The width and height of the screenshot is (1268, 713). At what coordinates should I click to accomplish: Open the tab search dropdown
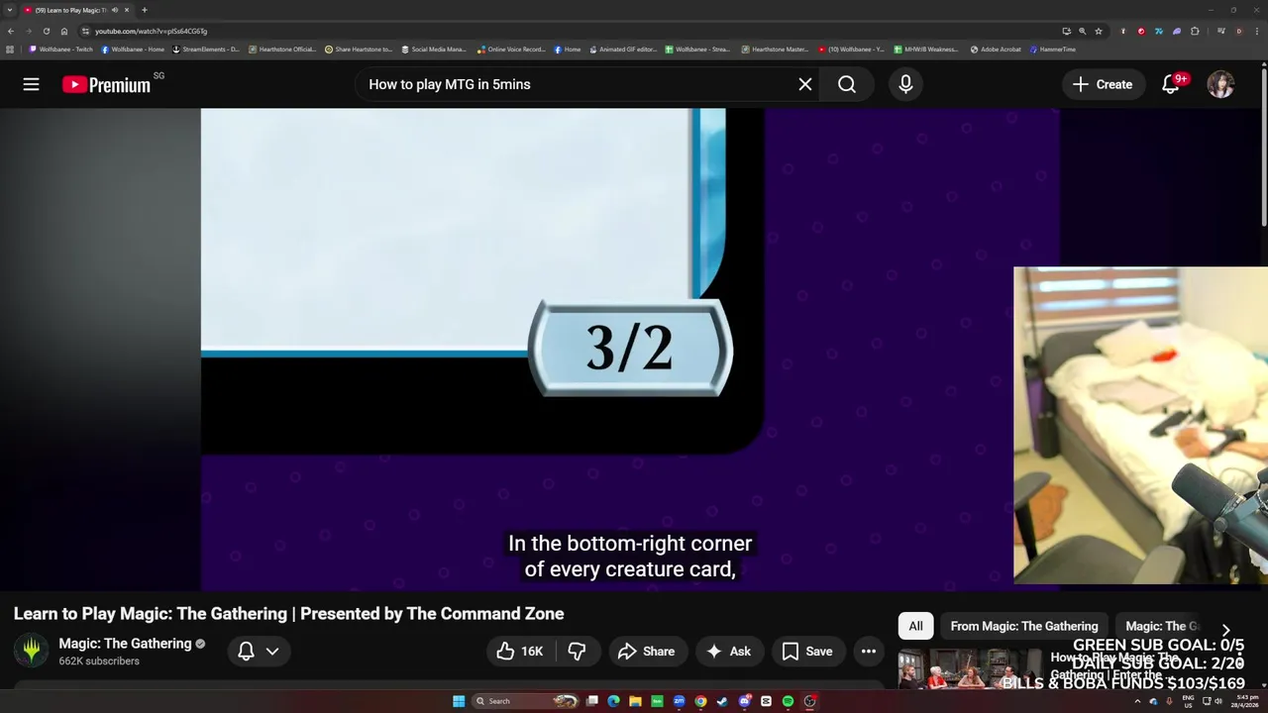[x=9, y=10]
